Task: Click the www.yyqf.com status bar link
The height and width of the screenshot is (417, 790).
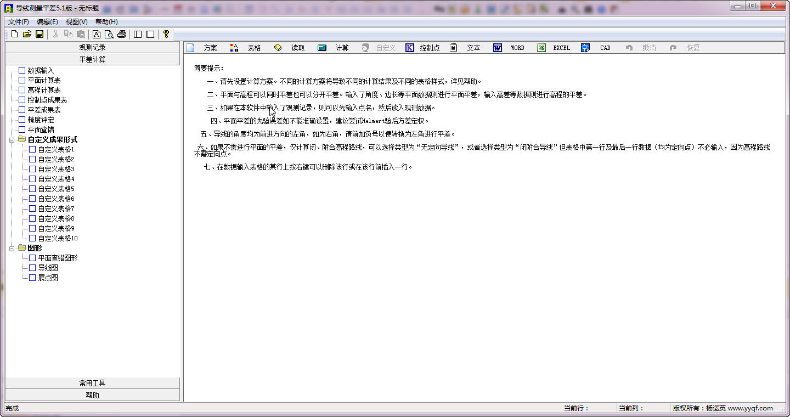Action: [751, 408]
